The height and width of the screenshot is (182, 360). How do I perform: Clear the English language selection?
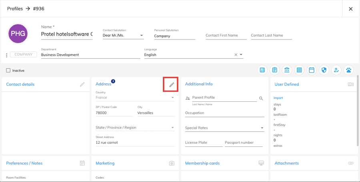pyautogui.click(x=236, y=55)
